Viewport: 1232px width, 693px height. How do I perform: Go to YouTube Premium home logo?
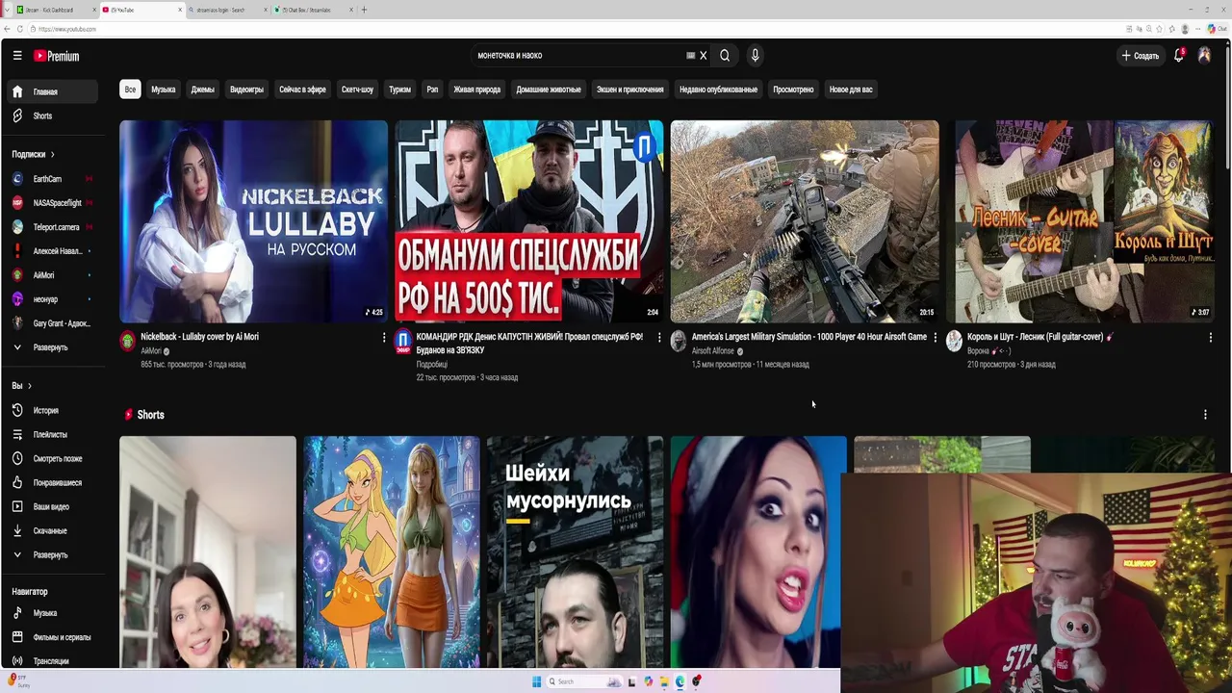pyautogui.click(x=57, y=56)
